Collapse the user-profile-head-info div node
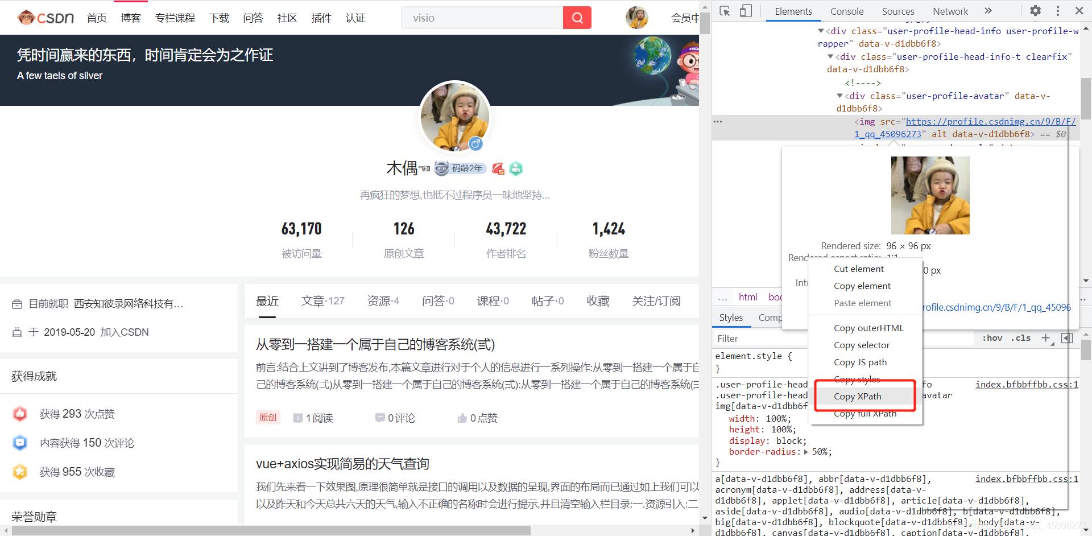Image resolution: width=1092 pixels, height=536 pixels. 820,31
